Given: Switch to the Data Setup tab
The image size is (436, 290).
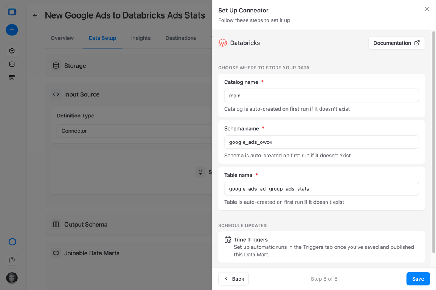Looking at the screenshot, I should (102, 38).
